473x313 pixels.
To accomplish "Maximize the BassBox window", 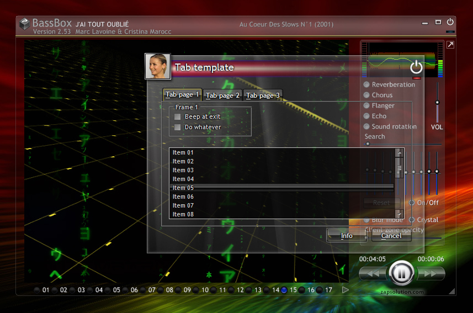I will click(x=438, y=22).
